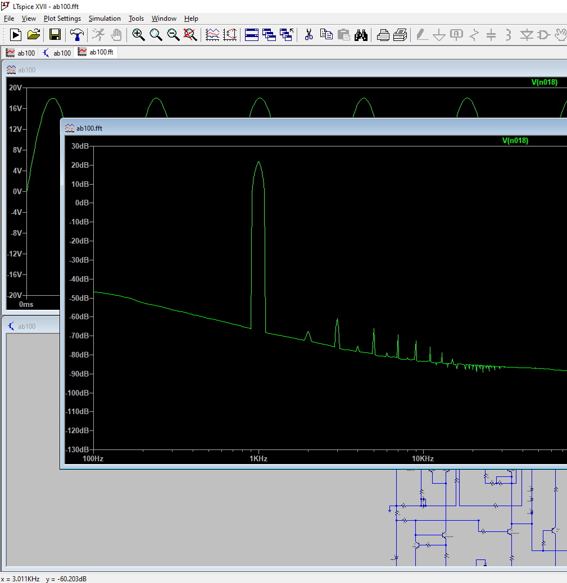Click the x = 3.011KHz status bar readout

[20, 579]
